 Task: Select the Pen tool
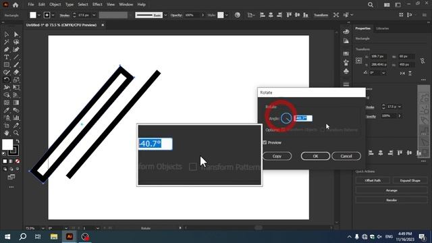coord(6,49)
